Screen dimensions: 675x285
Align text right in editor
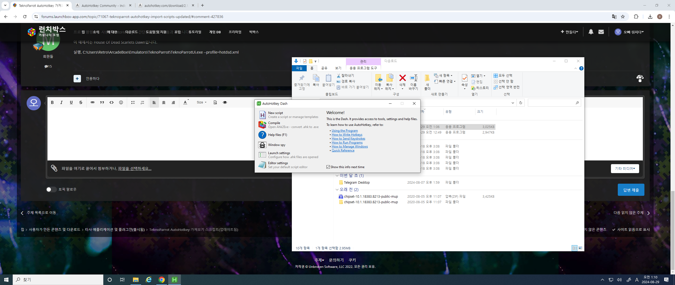(173, 102)
